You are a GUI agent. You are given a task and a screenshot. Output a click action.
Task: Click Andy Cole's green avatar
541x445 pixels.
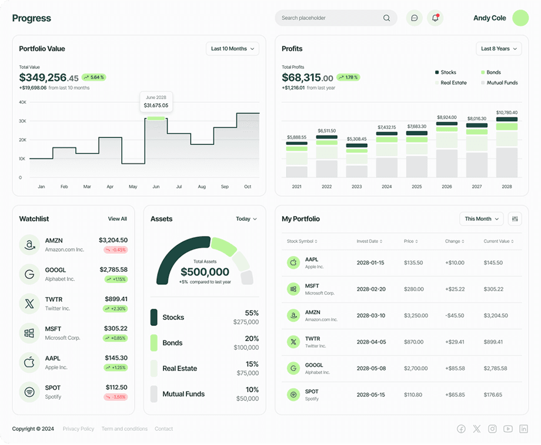520,18
